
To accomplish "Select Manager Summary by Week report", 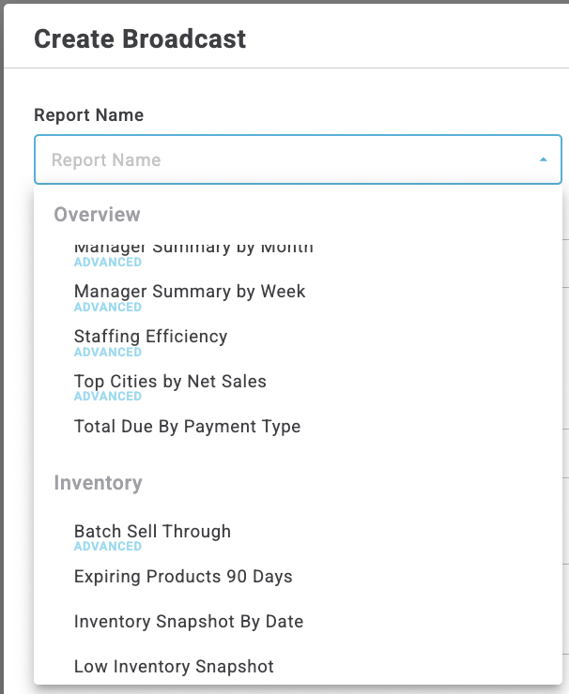I will click(x=190, y=292).
